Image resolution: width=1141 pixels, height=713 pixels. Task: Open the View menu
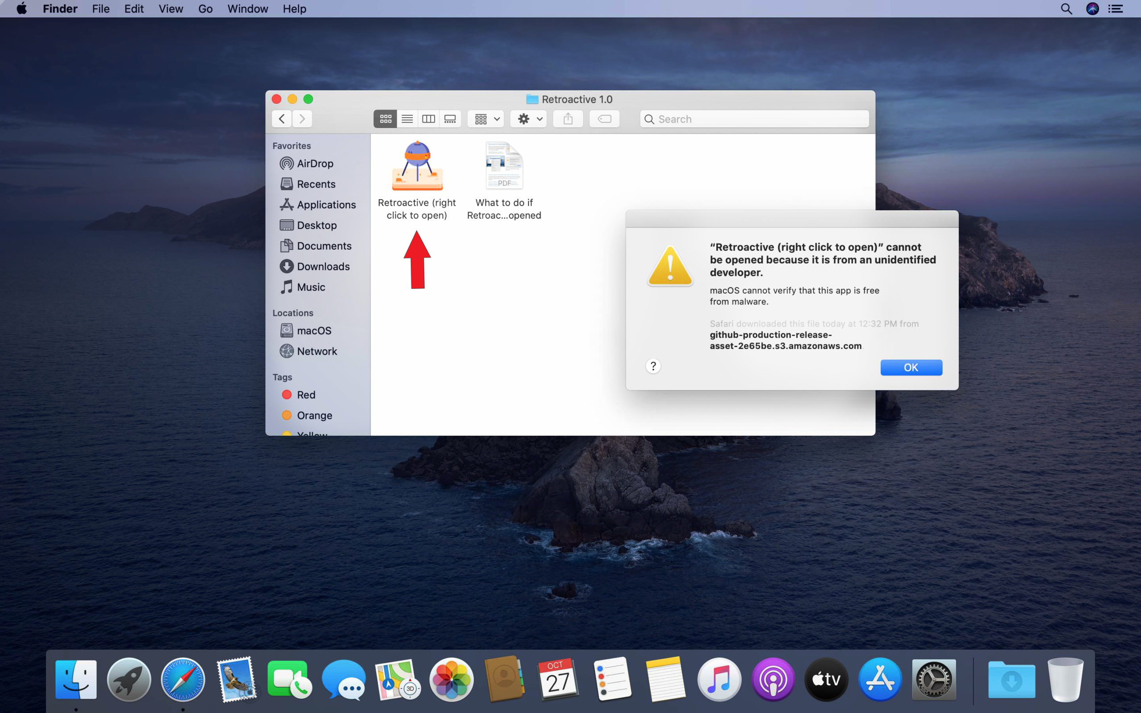pyautogui.click(x=171, y=8)
